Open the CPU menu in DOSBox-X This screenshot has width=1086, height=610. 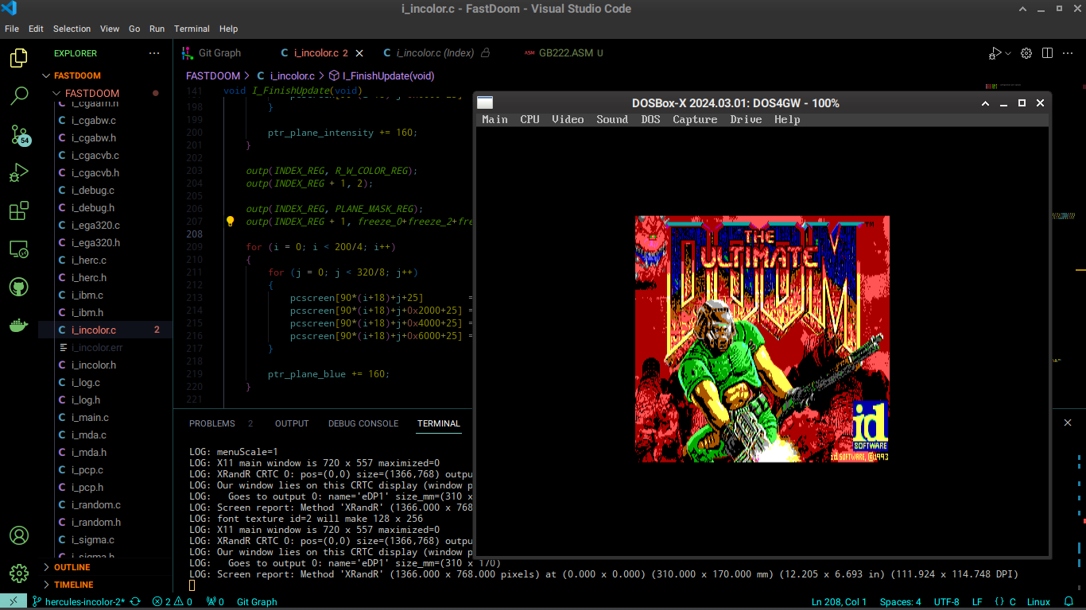coord(529,119)
